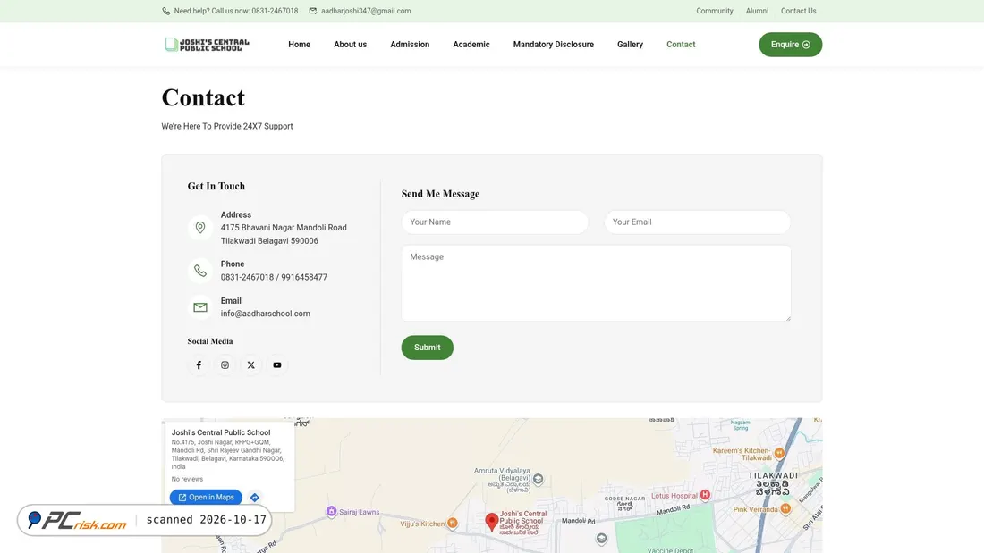
Task: Click the green Enquire button
Action: (x=791, y=45)
